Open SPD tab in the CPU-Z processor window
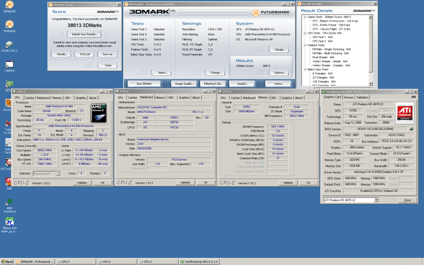 (68, 98)
